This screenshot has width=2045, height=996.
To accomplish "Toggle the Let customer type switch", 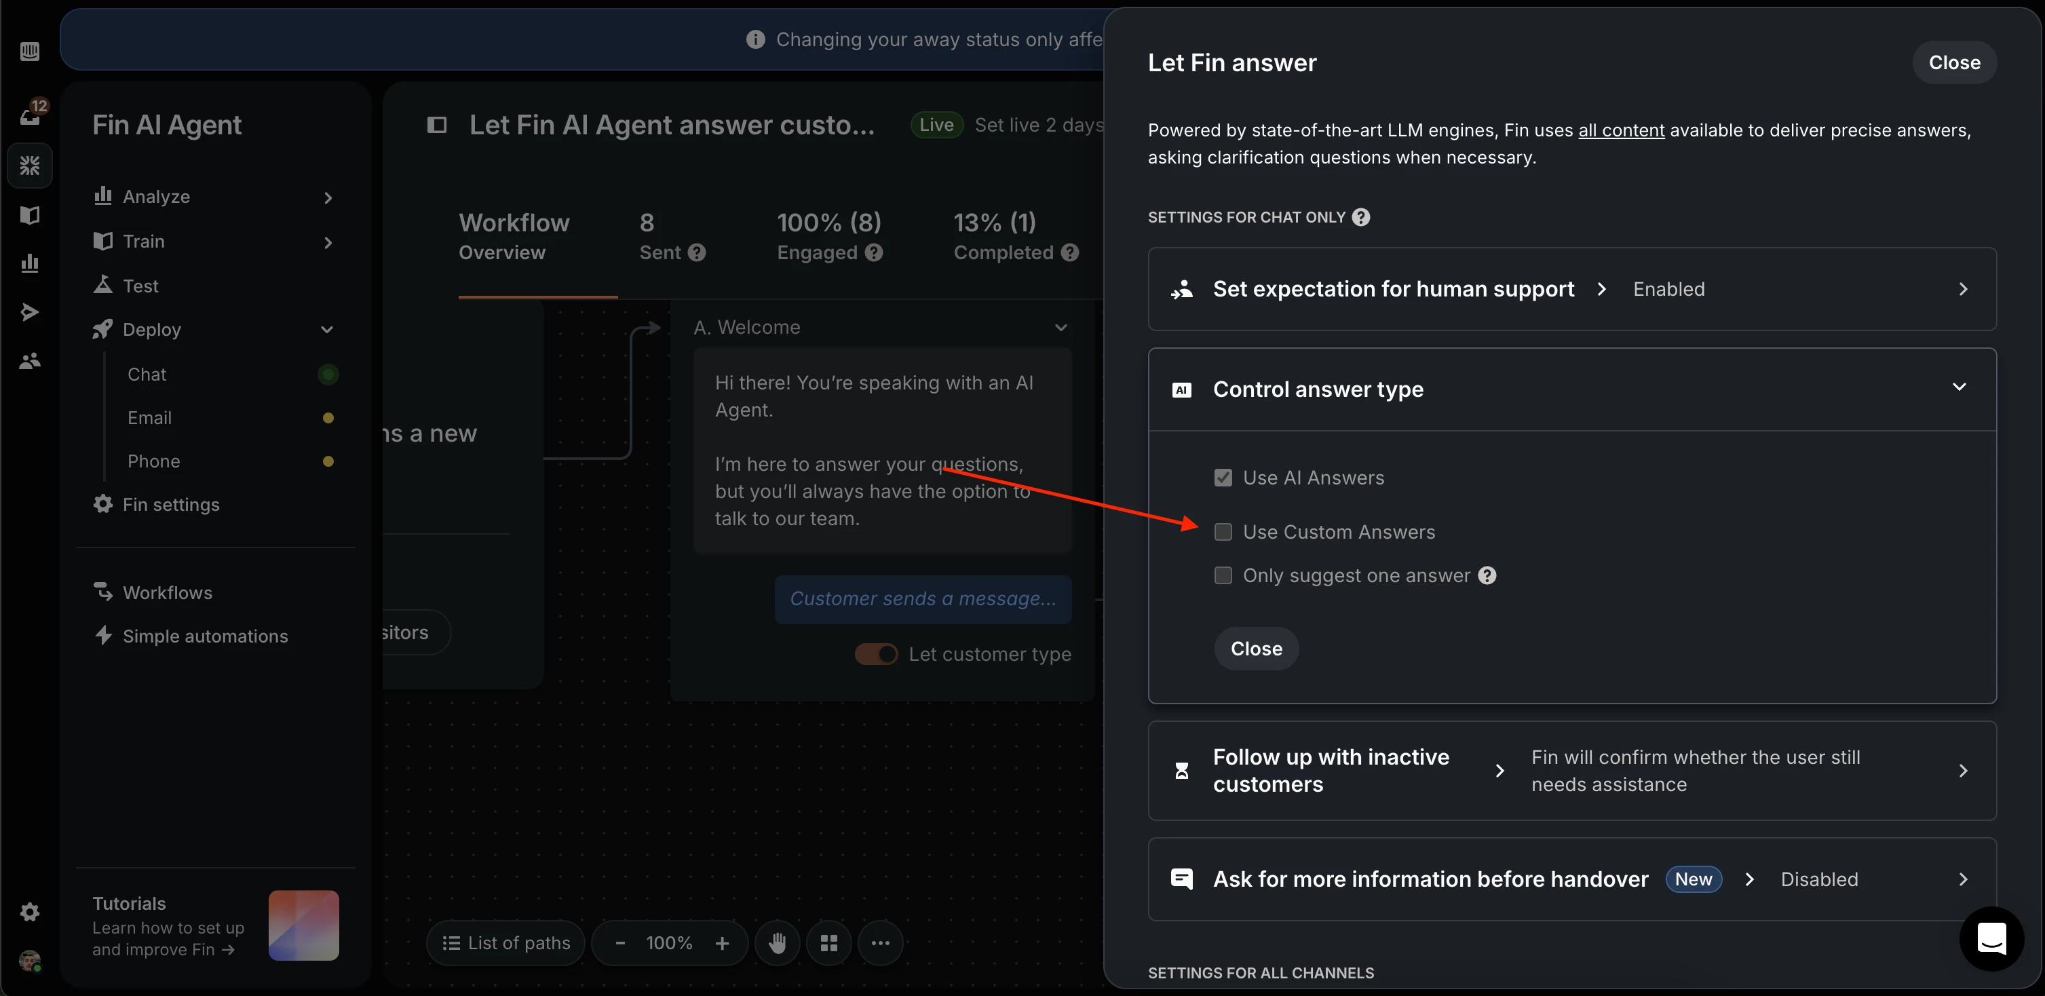I will [876, 654].
